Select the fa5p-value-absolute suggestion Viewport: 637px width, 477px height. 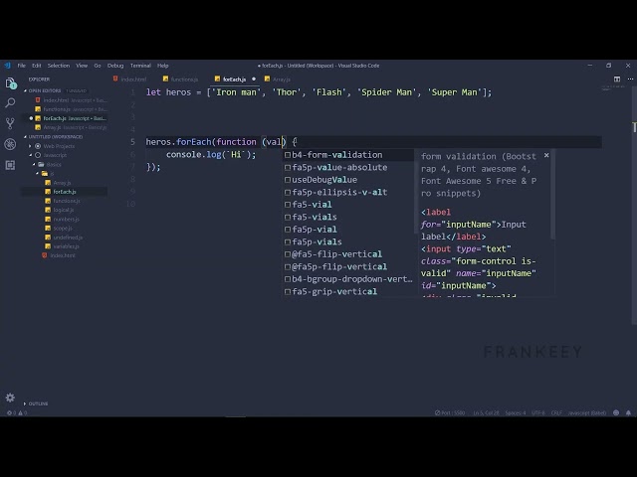point(347,167)
